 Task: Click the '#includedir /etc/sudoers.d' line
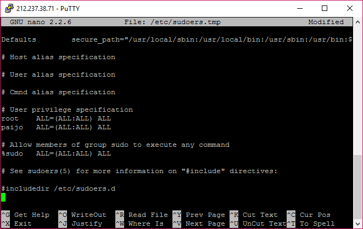[58, 189]
